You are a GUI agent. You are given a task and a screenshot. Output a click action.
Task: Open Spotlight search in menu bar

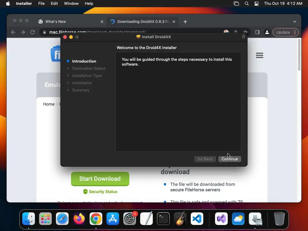[247, 4]
